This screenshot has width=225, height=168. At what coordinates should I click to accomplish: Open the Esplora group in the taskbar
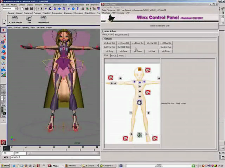tap(90, 166)
